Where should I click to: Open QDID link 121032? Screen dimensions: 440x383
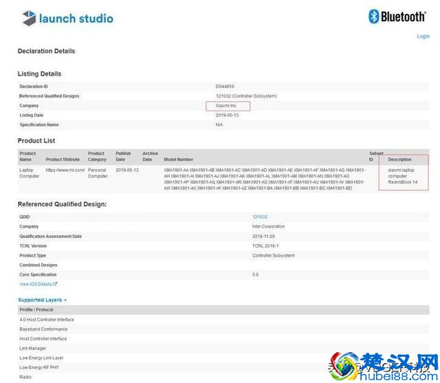click(260, 217)
